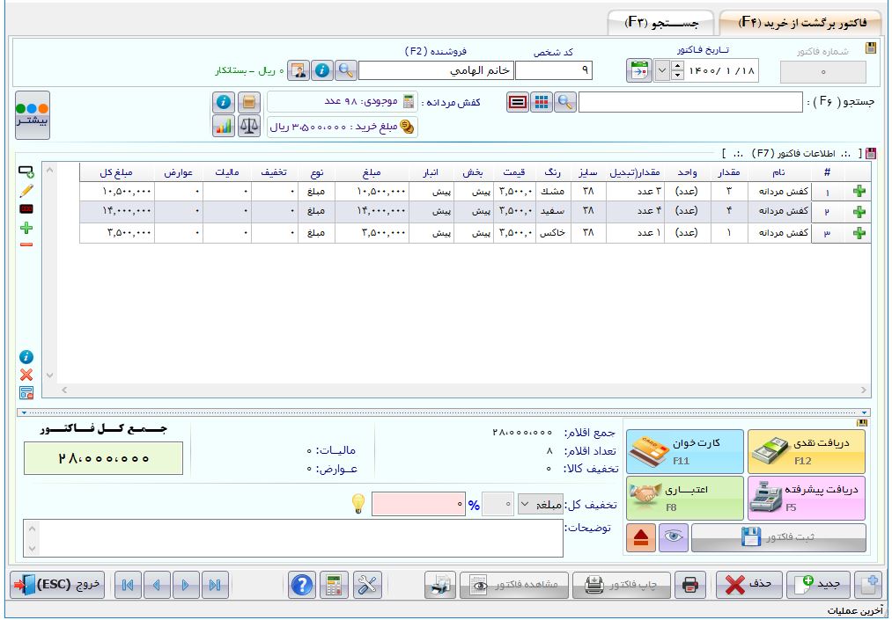Expand the first row with green plus

pos(860,191)
